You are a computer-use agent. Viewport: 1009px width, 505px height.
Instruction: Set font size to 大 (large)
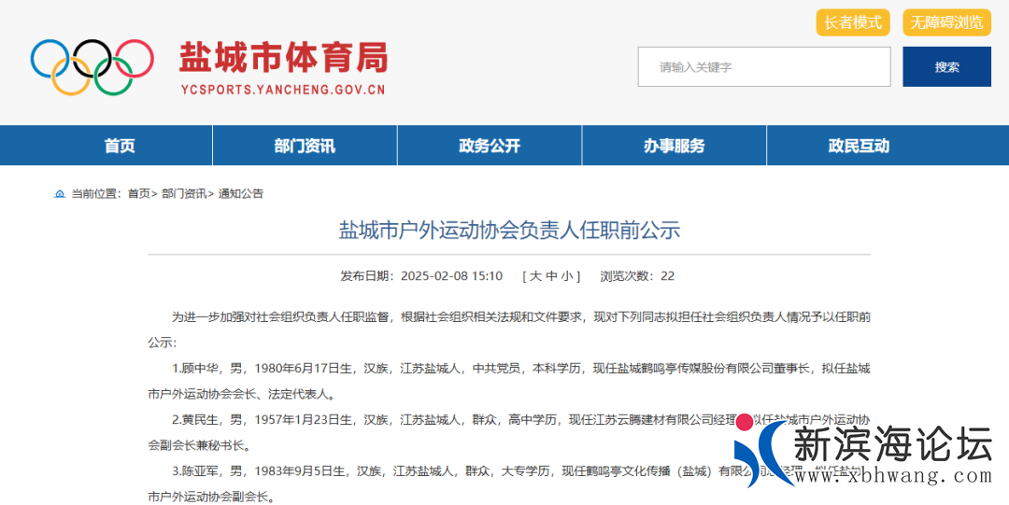click(535, 276)
